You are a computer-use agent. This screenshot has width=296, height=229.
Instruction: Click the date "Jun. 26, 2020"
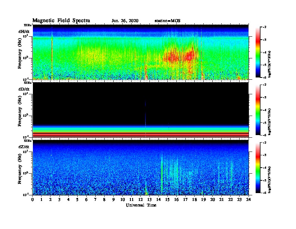coord(125,21)
